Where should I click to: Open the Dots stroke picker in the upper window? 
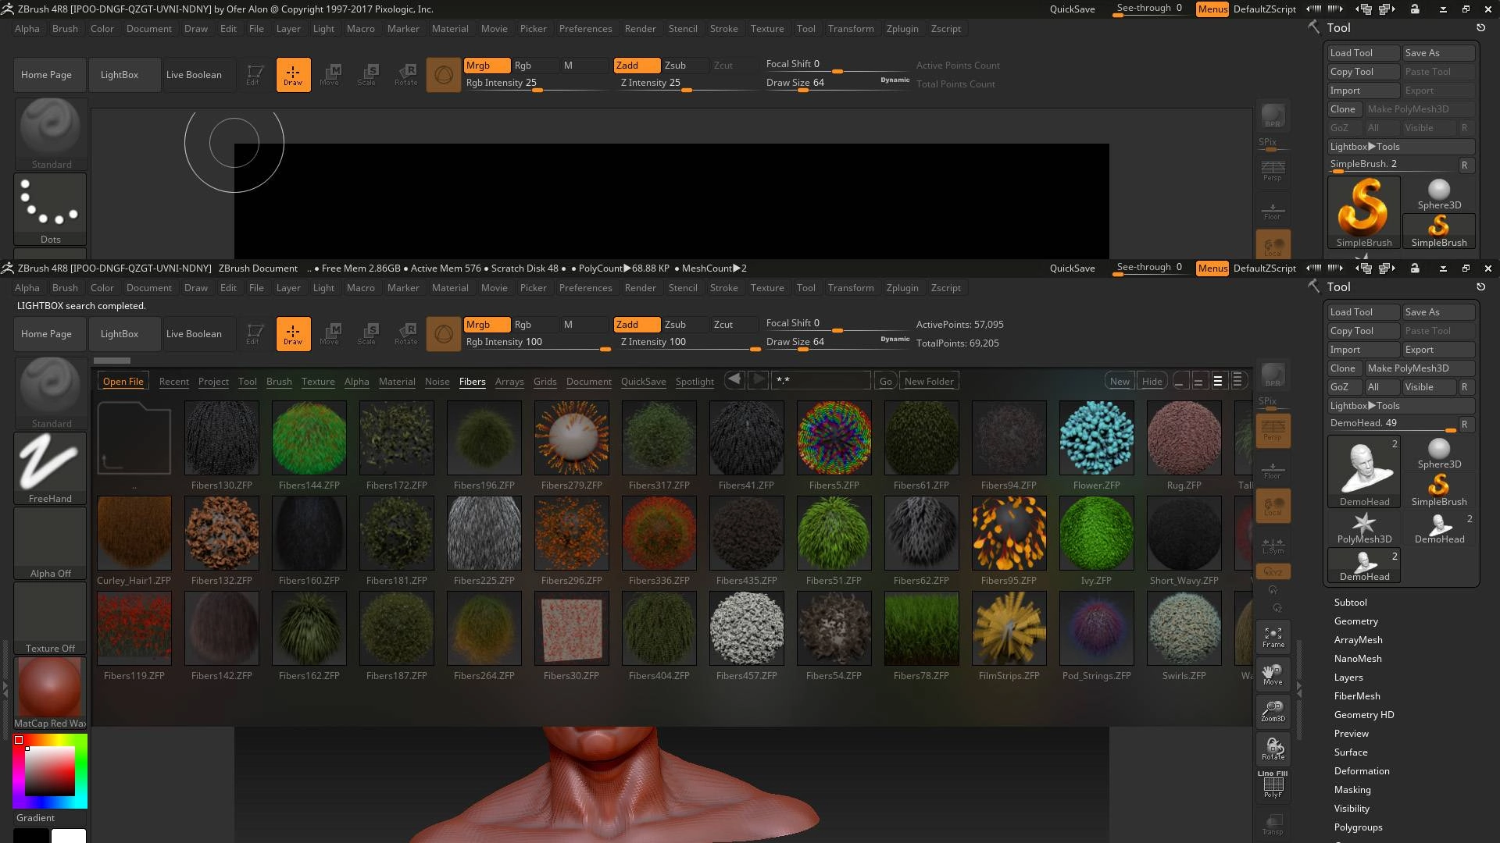tap(50, 209)
